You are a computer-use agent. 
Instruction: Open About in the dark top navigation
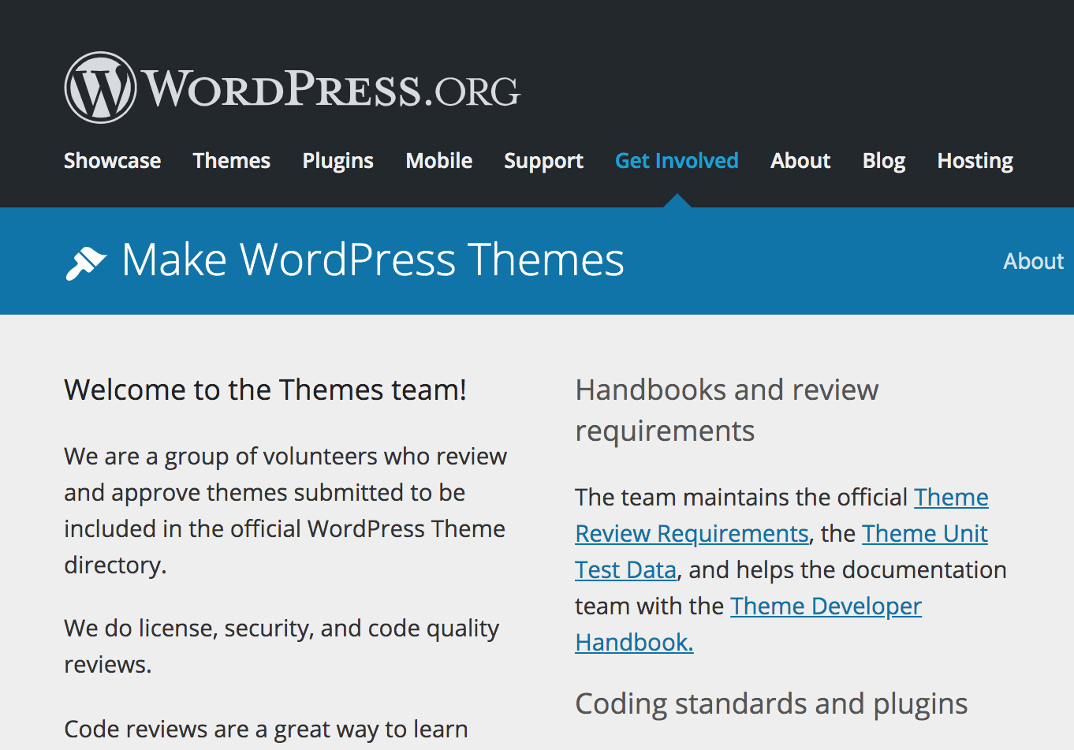click(800, 161)
